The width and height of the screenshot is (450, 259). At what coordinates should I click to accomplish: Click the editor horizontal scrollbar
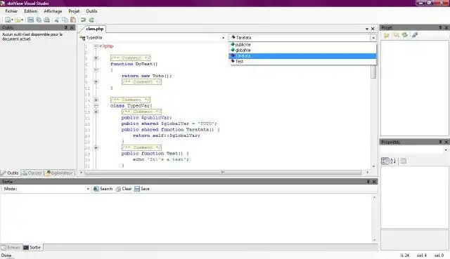222,172
